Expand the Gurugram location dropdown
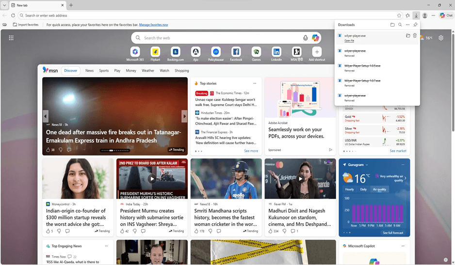 (367, 165)
